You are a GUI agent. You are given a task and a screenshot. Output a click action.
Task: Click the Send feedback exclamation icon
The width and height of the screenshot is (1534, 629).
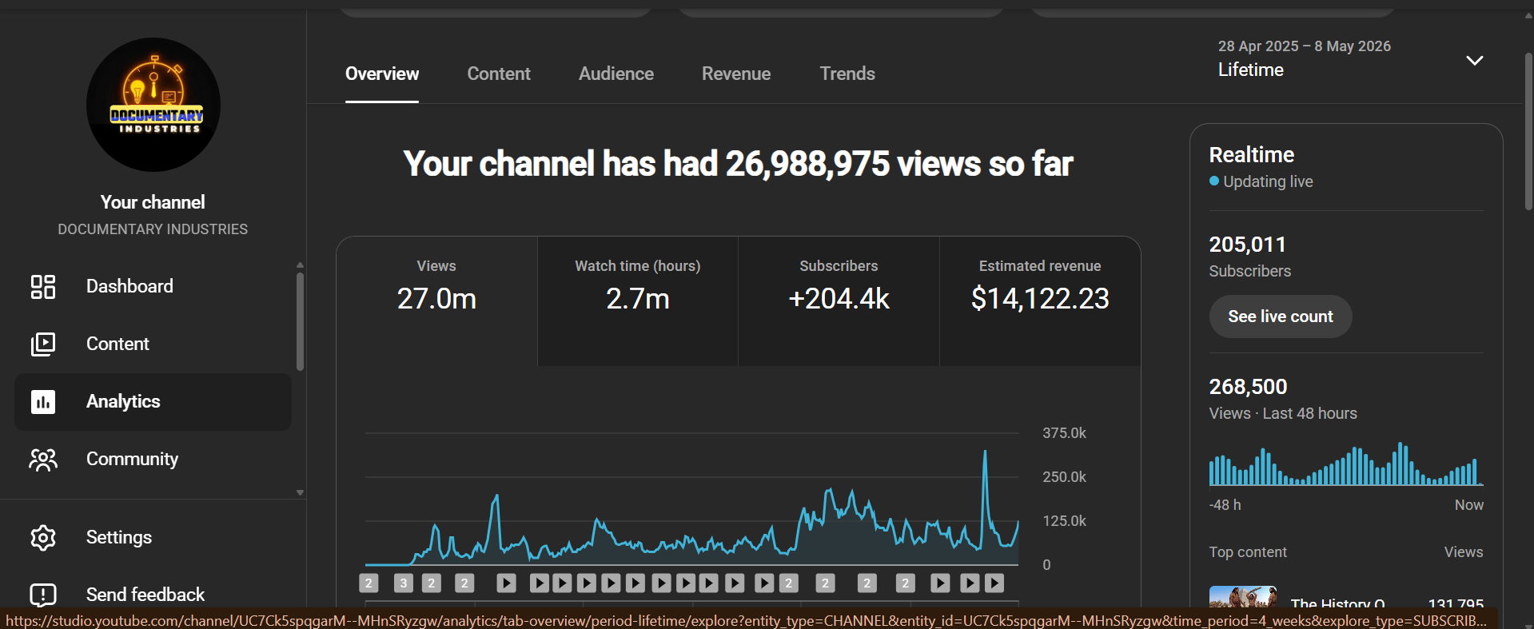point(43,595)
